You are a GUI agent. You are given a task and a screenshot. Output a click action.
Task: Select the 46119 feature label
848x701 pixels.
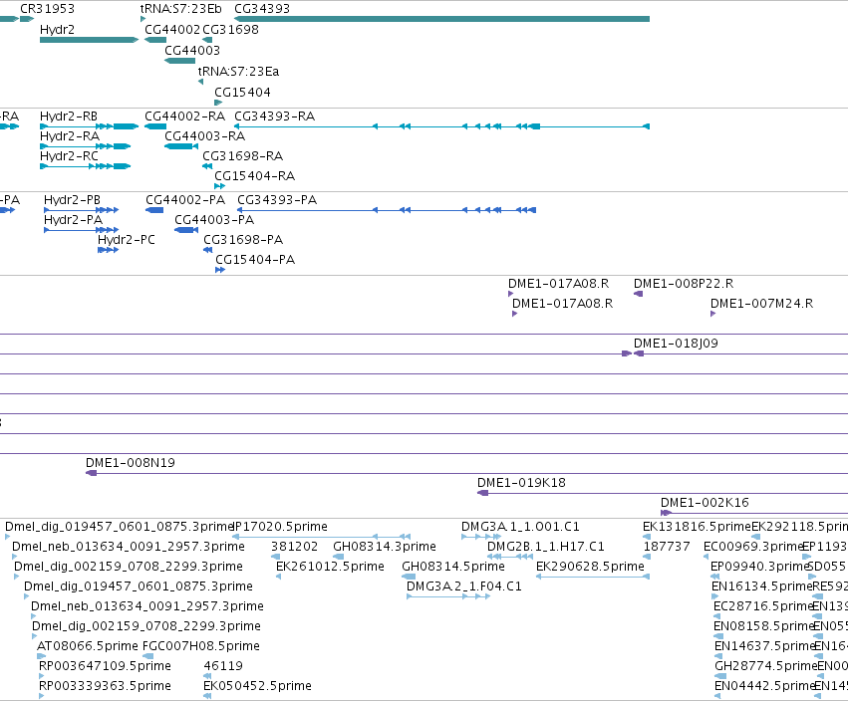pos(223,666)
